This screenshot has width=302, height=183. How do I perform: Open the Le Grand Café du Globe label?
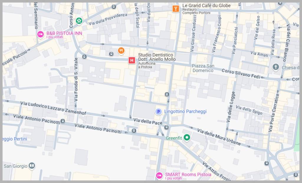(x=206, y=6)
